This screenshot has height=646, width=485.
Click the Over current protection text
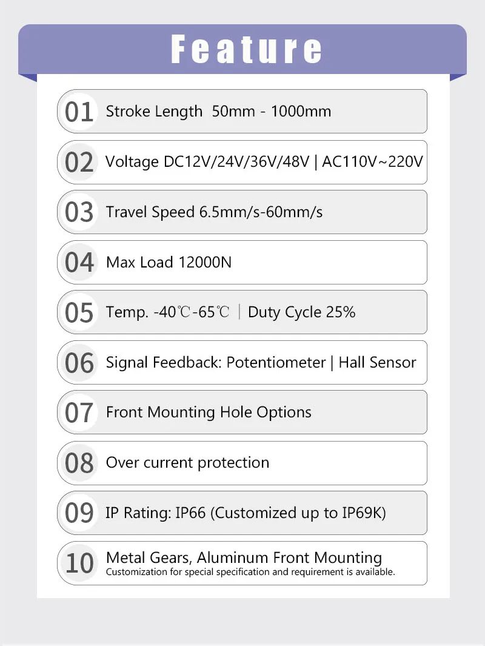[x=187, y=463]
